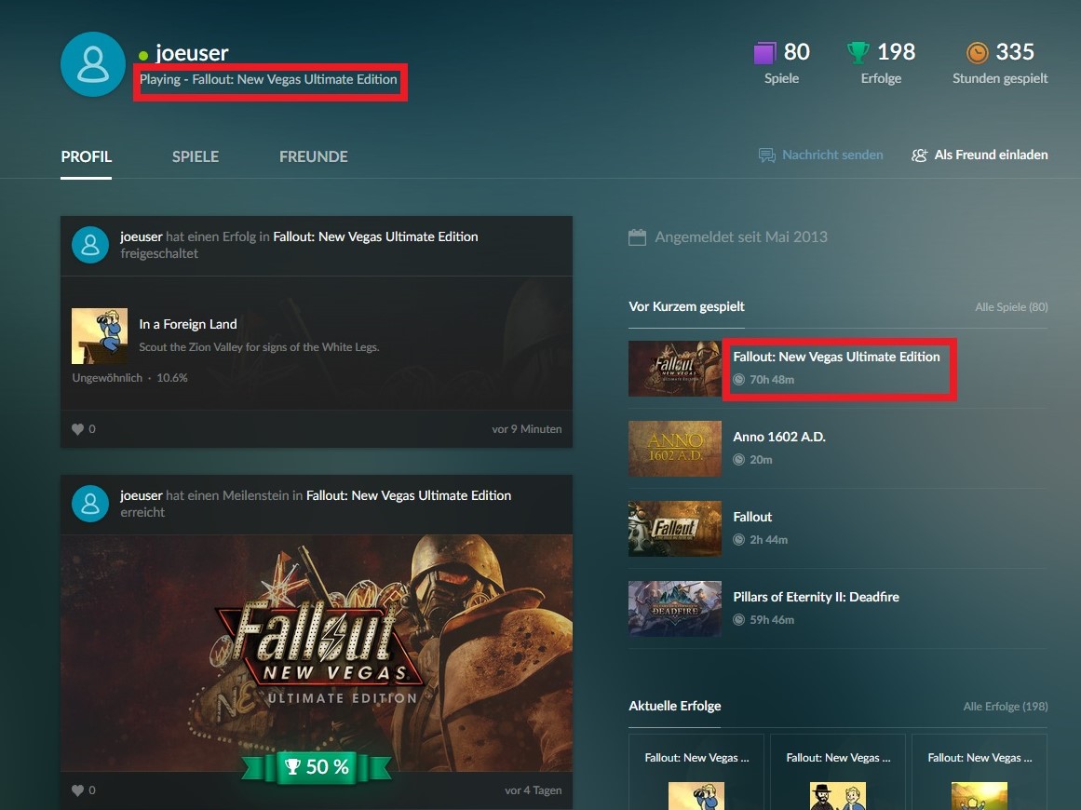The image size is (1081, 810).
Task: Click the green online status dot
Action: pyautogui.click(x=143, y=55)
